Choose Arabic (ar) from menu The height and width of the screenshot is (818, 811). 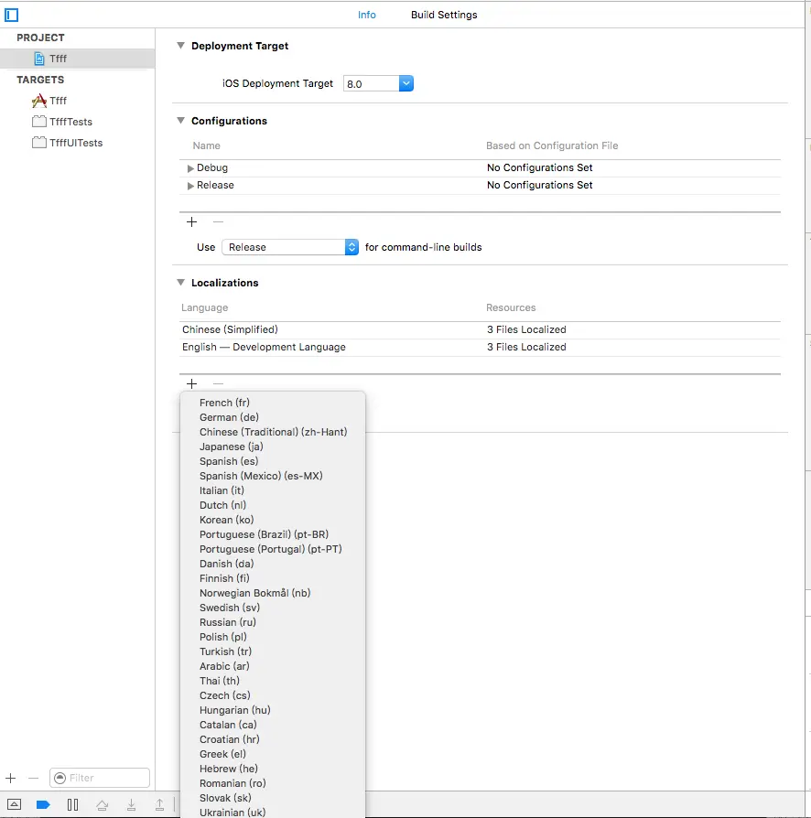(x=273, y=666)
